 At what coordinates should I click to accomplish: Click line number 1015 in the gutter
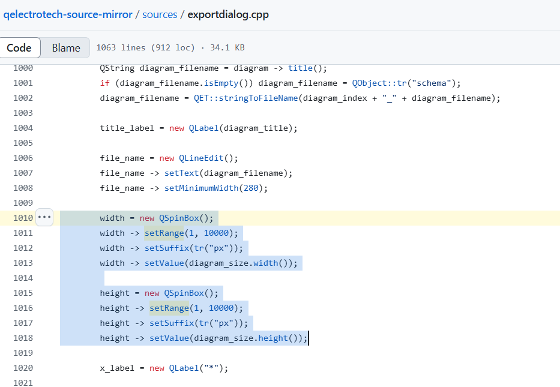click(23, 293)
